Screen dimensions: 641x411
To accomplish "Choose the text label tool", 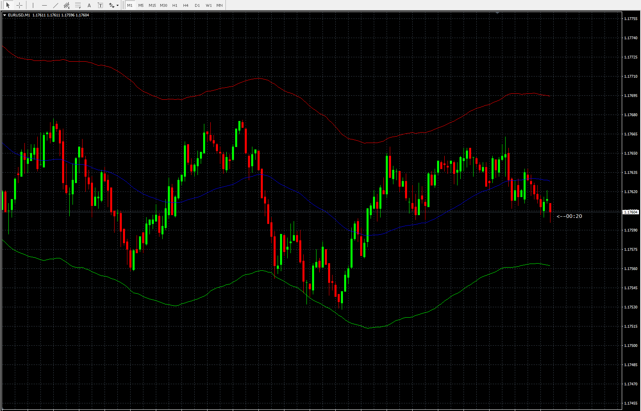I will tap(100, 5).
